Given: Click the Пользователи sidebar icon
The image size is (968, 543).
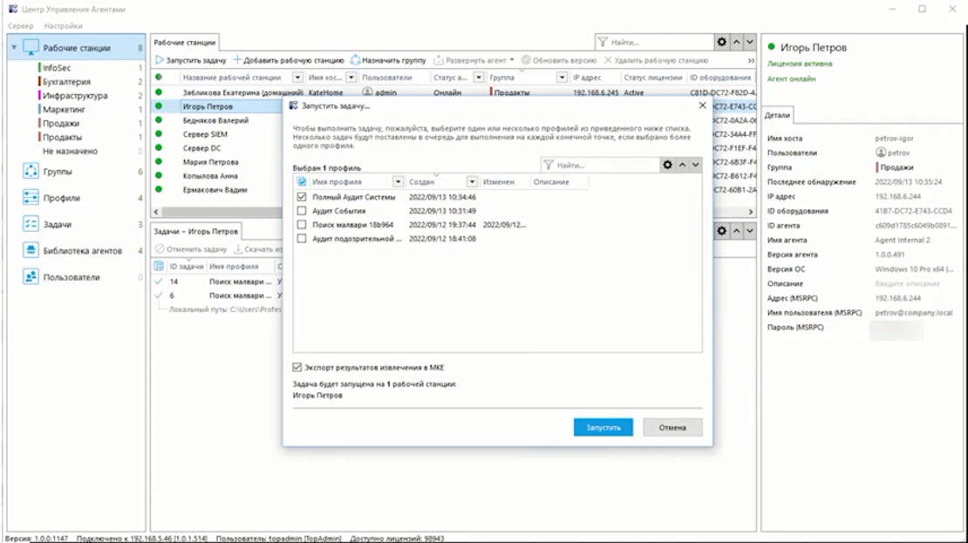Looking at the screenshot, I should click(x=31, y=277).
